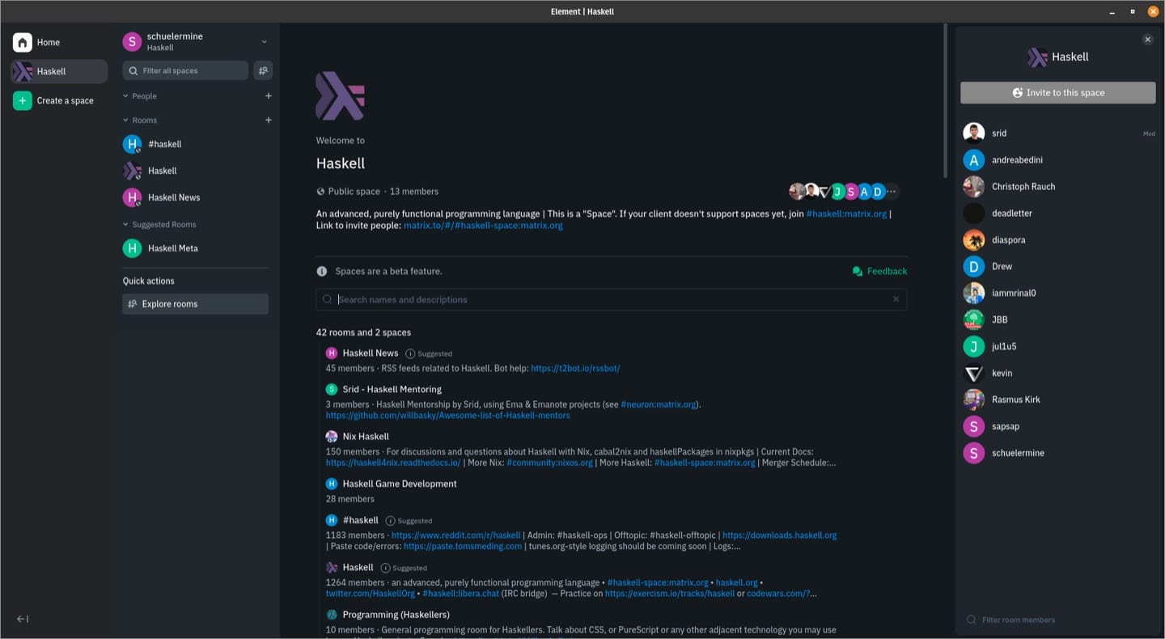Click the main content scrollbar
Viewport: 1165px width, 639px height.
point(945,101)
